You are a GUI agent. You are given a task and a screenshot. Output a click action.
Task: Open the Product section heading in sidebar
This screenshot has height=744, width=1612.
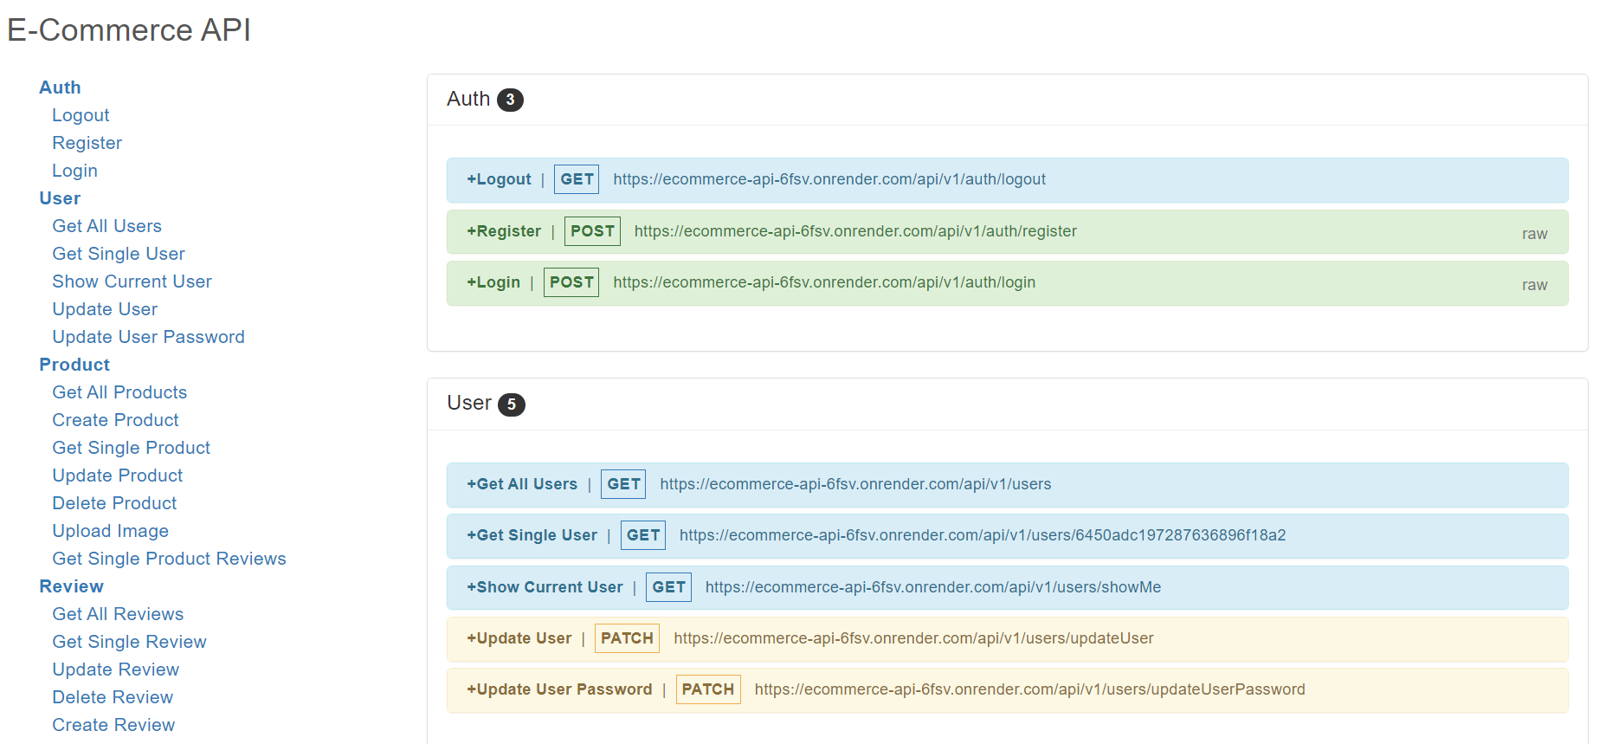pos(74,365)
